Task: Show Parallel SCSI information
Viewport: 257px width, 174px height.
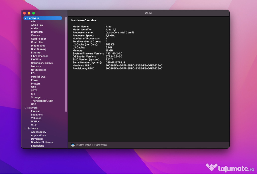Action: [x=39, y=77]
